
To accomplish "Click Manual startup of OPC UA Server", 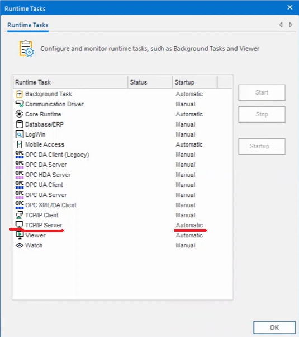I will 186,195.
